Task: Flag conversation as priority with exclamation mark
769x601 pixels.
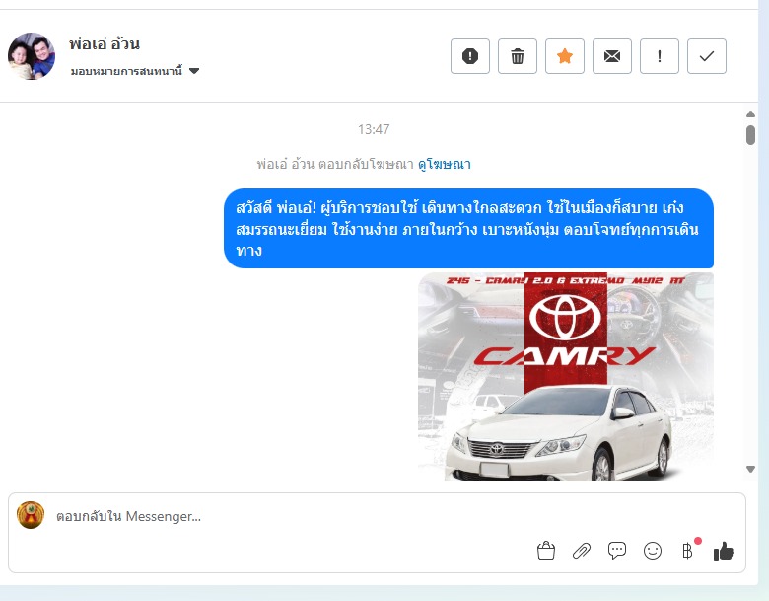Action: (x=660, y=56)
